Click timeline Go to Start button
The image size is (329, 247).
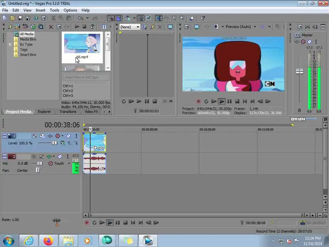click(x=133, y=223)
